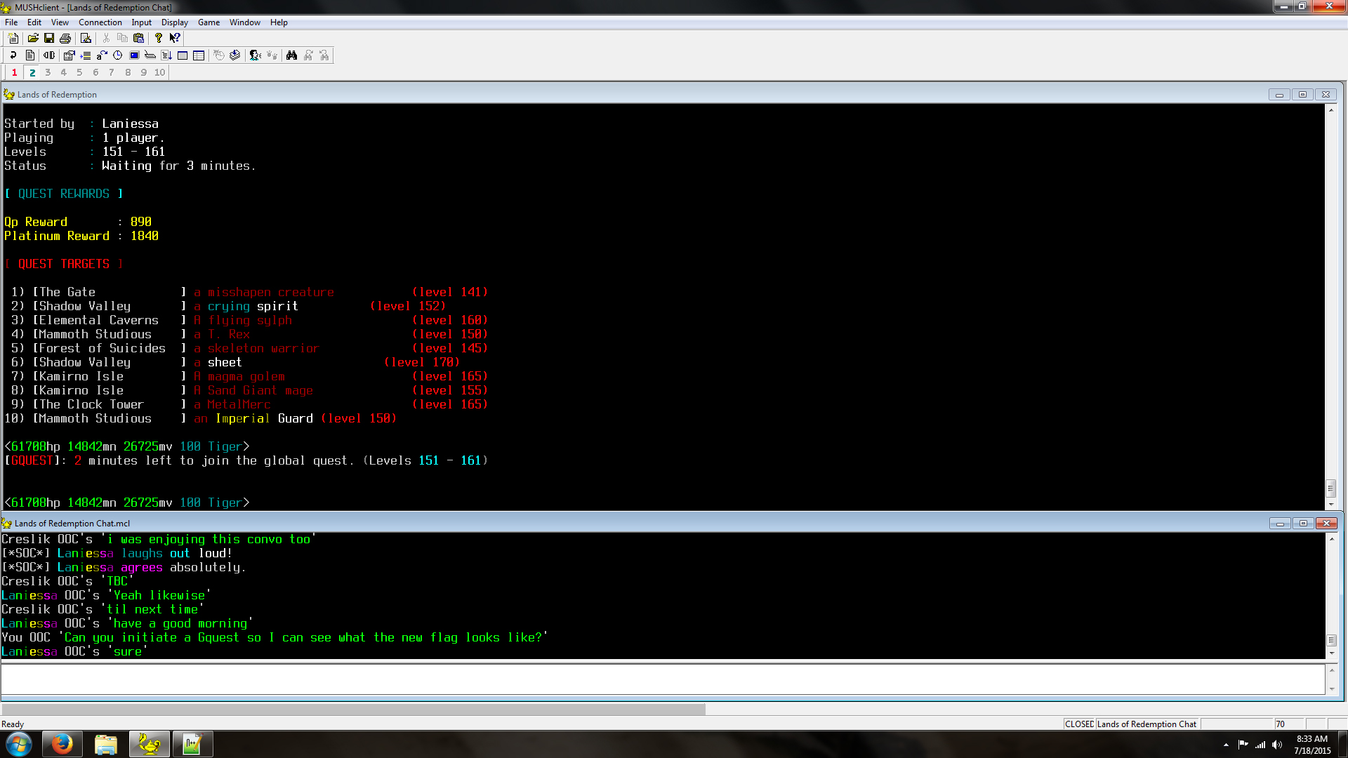
Task: Click Laniessa's 'sure' chat line
Action: (x=74, y=651)
